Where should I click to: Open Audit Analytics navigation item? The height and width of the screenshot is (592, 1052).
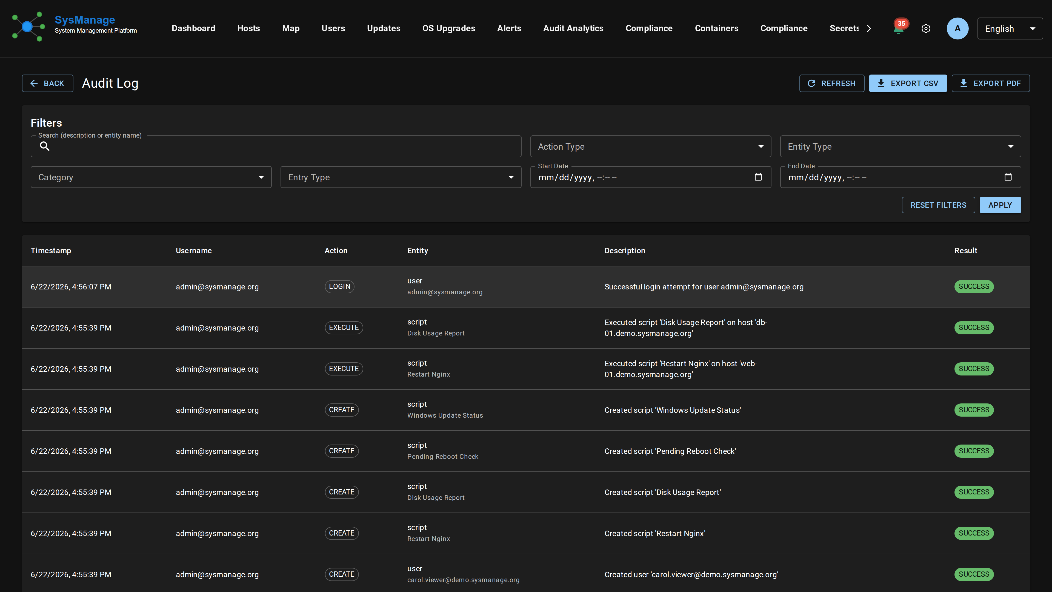point(573,28)
